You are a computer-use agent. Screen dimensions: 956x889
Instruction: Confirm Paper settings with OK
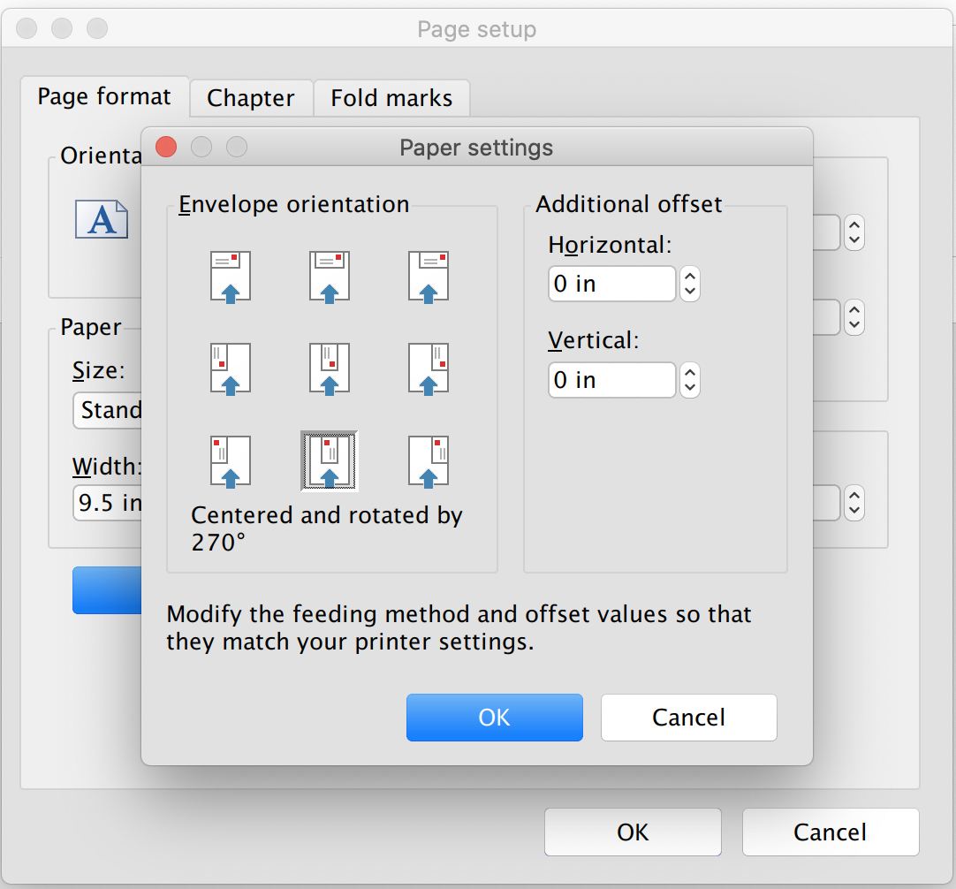494,717
